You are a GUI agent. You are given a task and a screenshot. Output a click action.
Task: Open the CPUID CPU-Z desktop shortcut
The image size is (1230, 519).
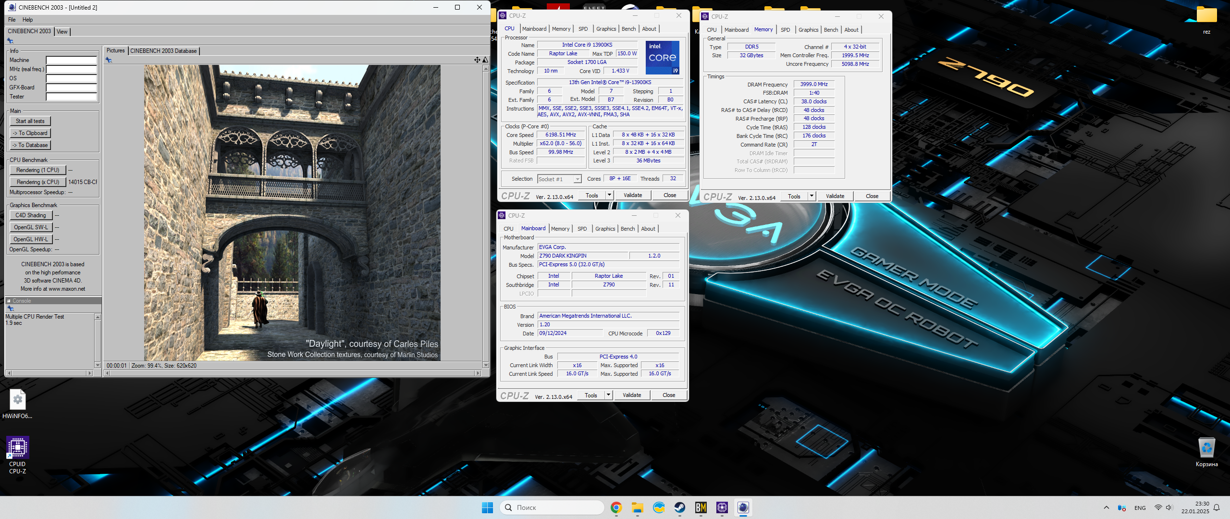point(17,455)
